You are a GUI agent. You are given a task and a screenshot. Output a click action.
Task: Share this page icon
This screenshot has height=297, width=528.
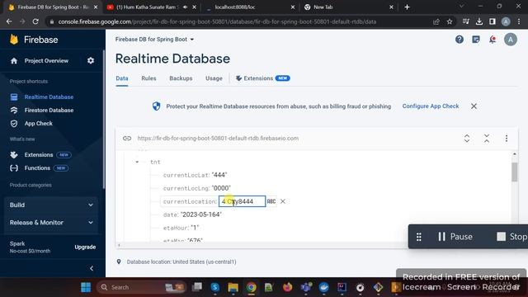(x=436, y=21)
